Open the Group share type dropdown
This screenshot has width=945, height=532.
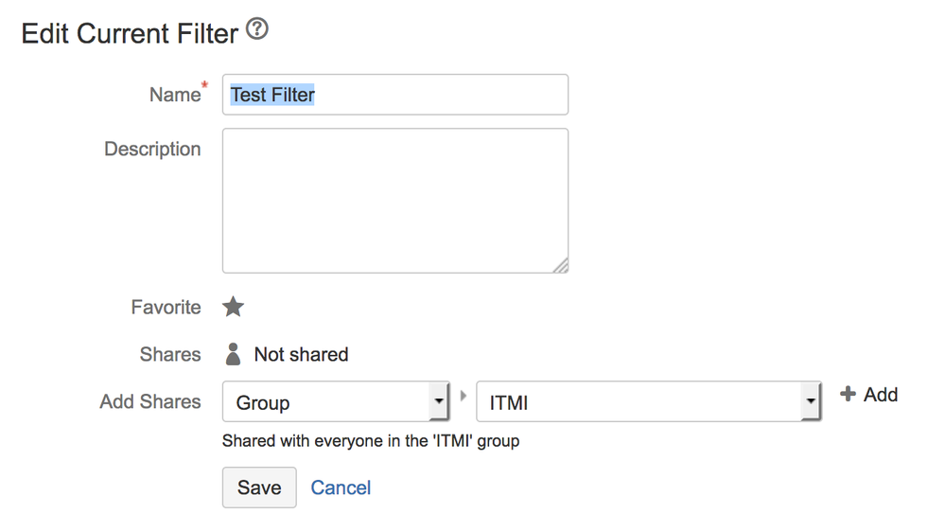click(336, 402)
